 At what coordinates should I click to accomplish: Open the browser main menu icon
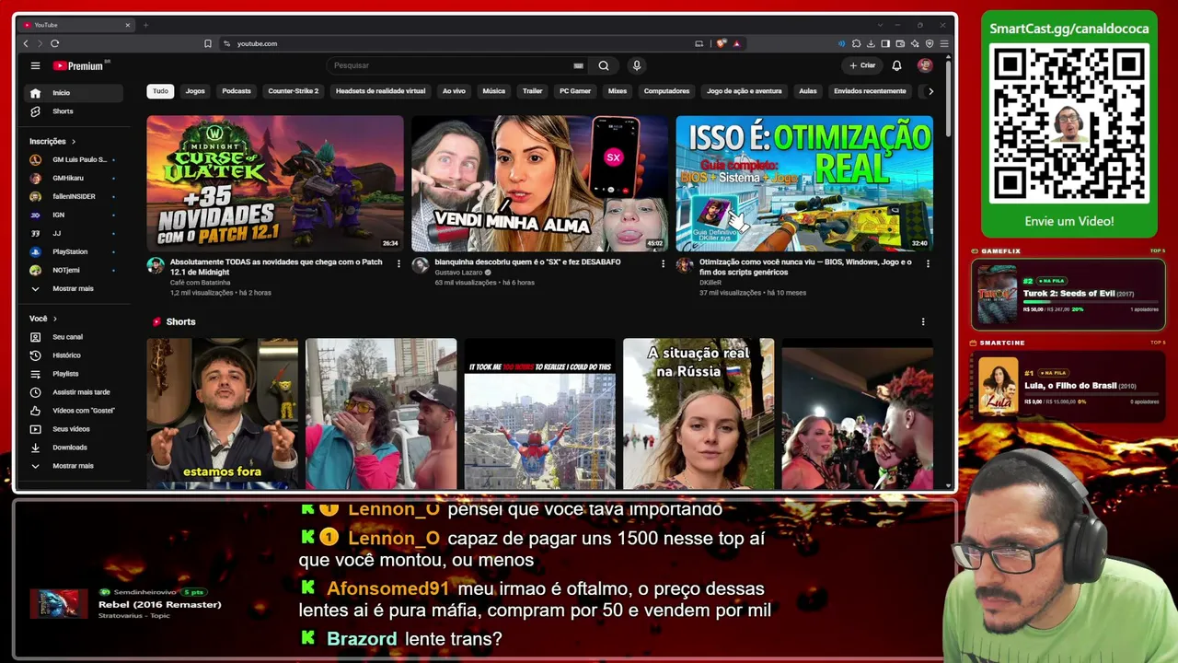coord(944,43)
